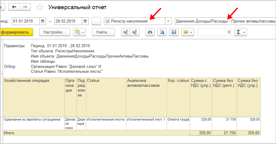The image size is (276, 144).
Task: Click the start date field 01.01.2019
Action: coord(26,21)
